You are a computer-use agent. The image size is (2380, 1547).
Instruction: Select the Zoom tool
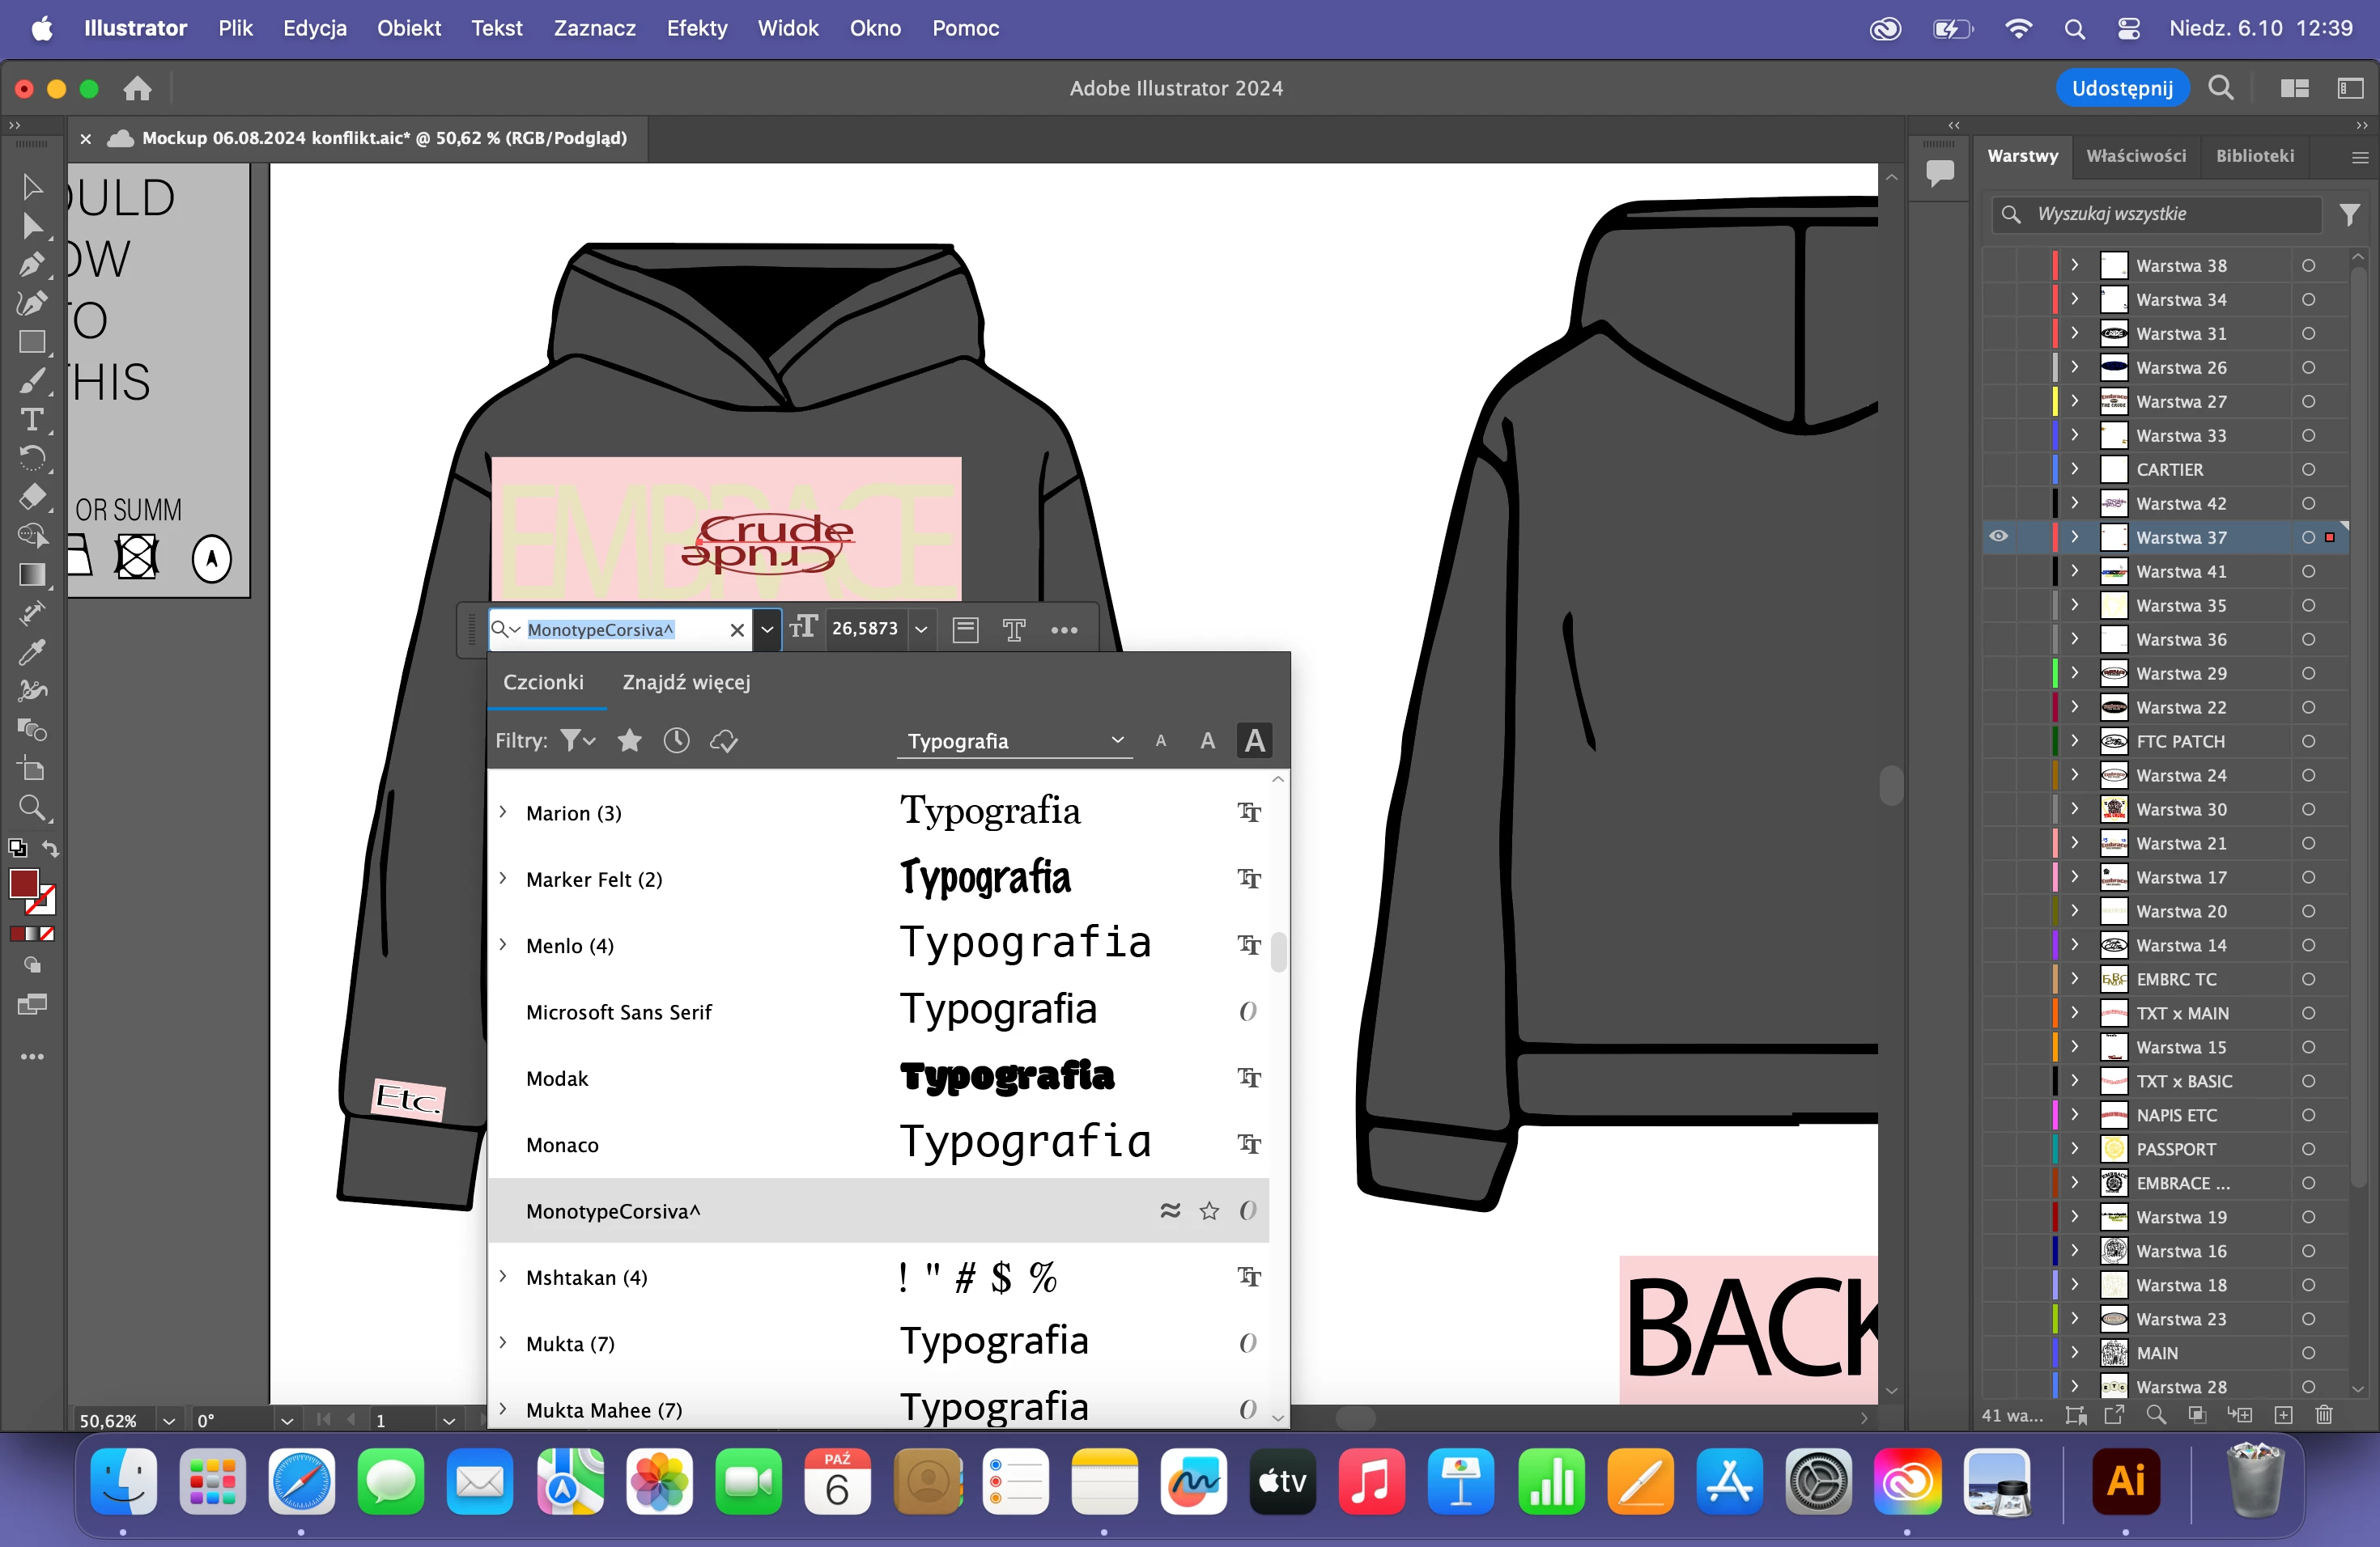pyautogui.click(x=31, y=807)
